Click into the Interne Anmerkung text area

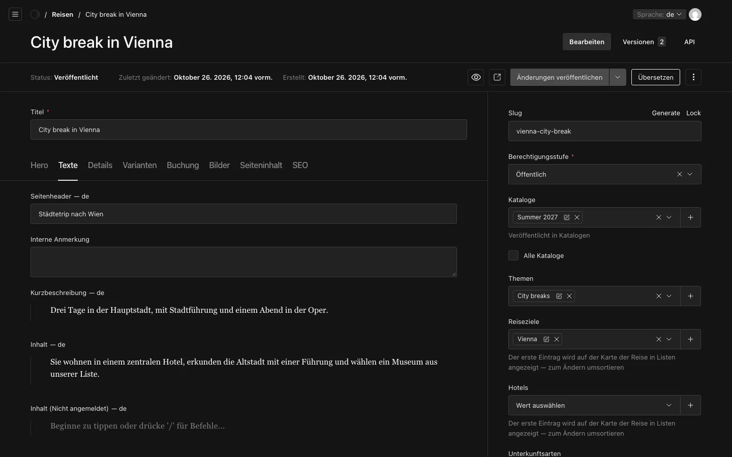point(243,262)
